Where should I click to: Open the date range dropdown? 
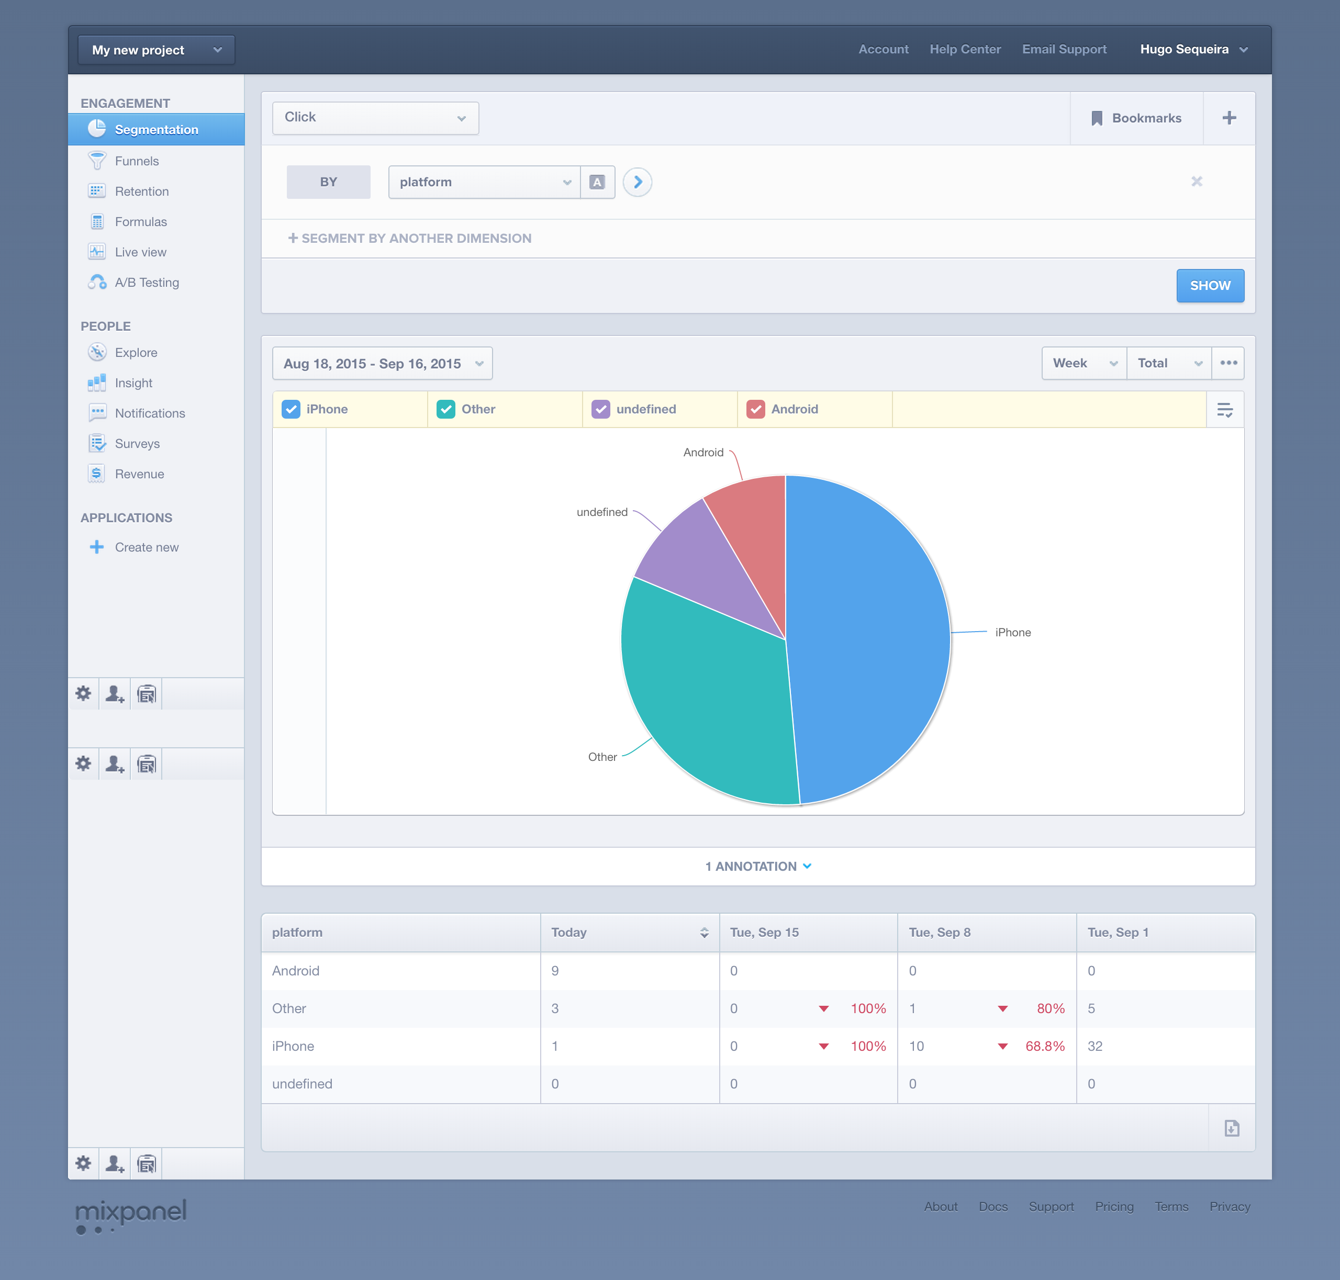tap(382, 364)
